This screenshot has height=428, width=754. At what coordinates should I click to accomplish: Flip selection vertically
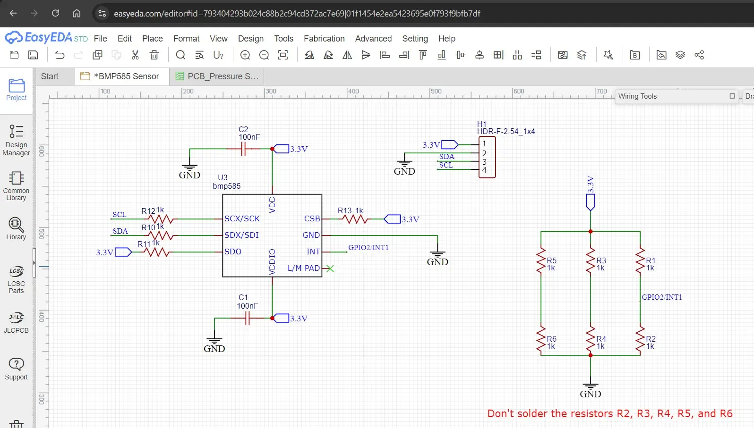click(366, 55)
